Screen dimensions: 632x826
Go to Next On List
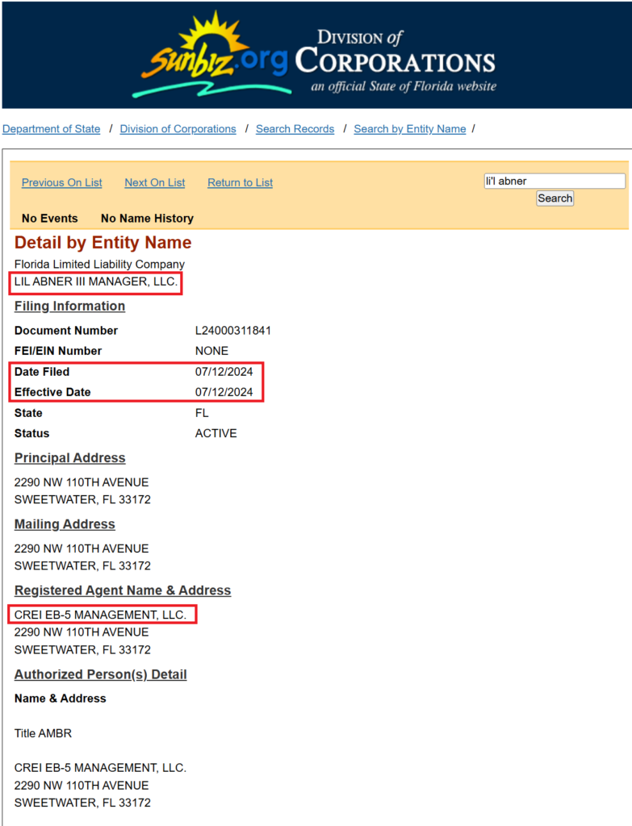pos(154,183)
